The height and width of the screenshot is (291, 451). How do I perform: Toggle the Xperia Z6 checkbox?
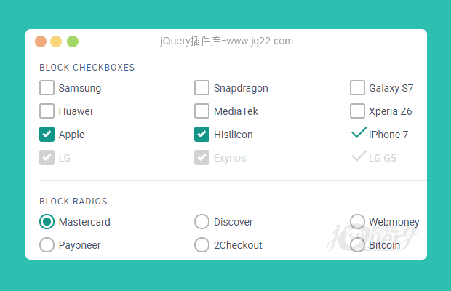tap(357, 111)
